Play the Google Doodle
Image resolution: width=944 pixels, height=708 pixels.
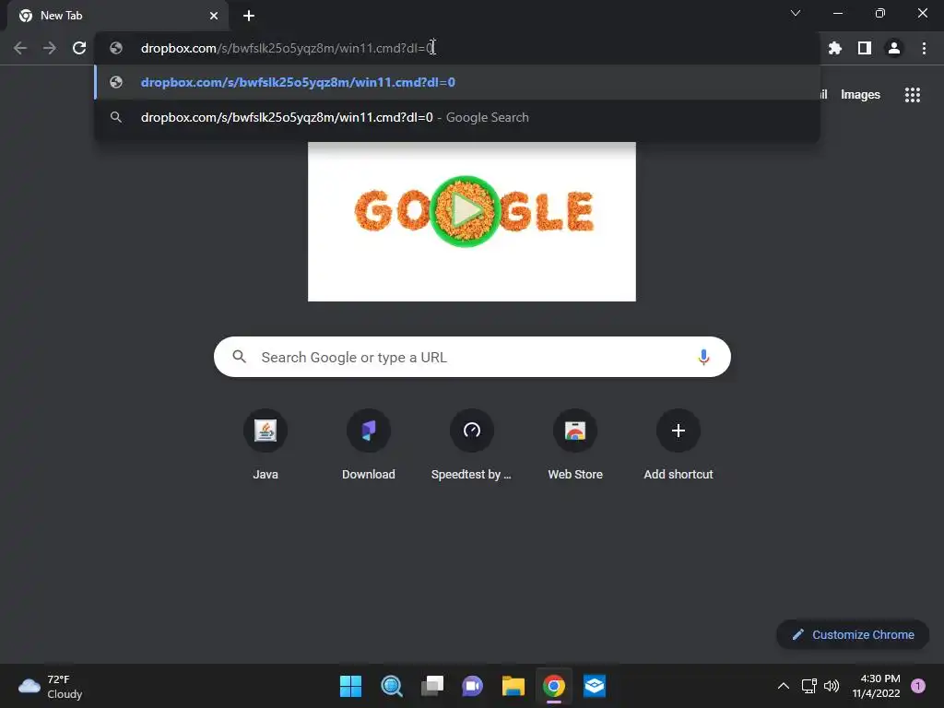pos(466,211)
